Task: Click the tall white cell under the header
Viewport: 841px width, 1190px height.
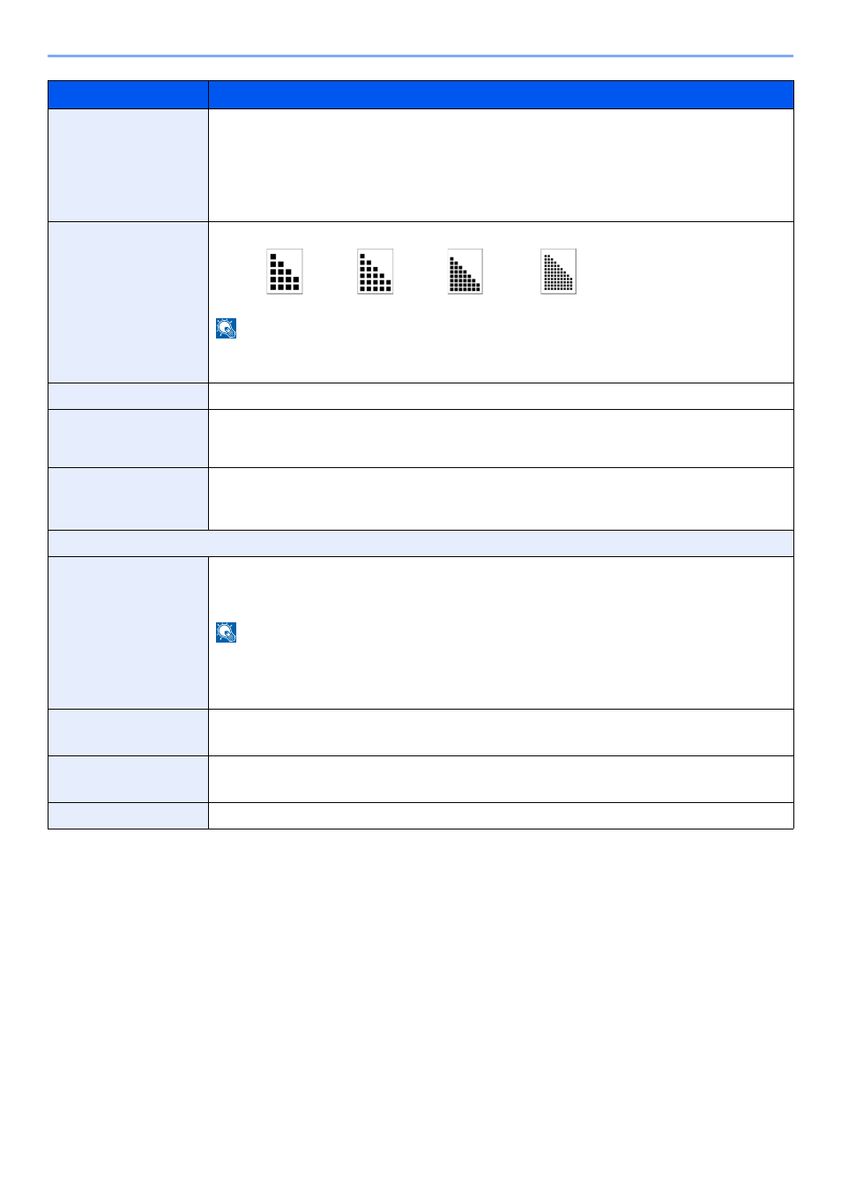Action: coord(501,165)
